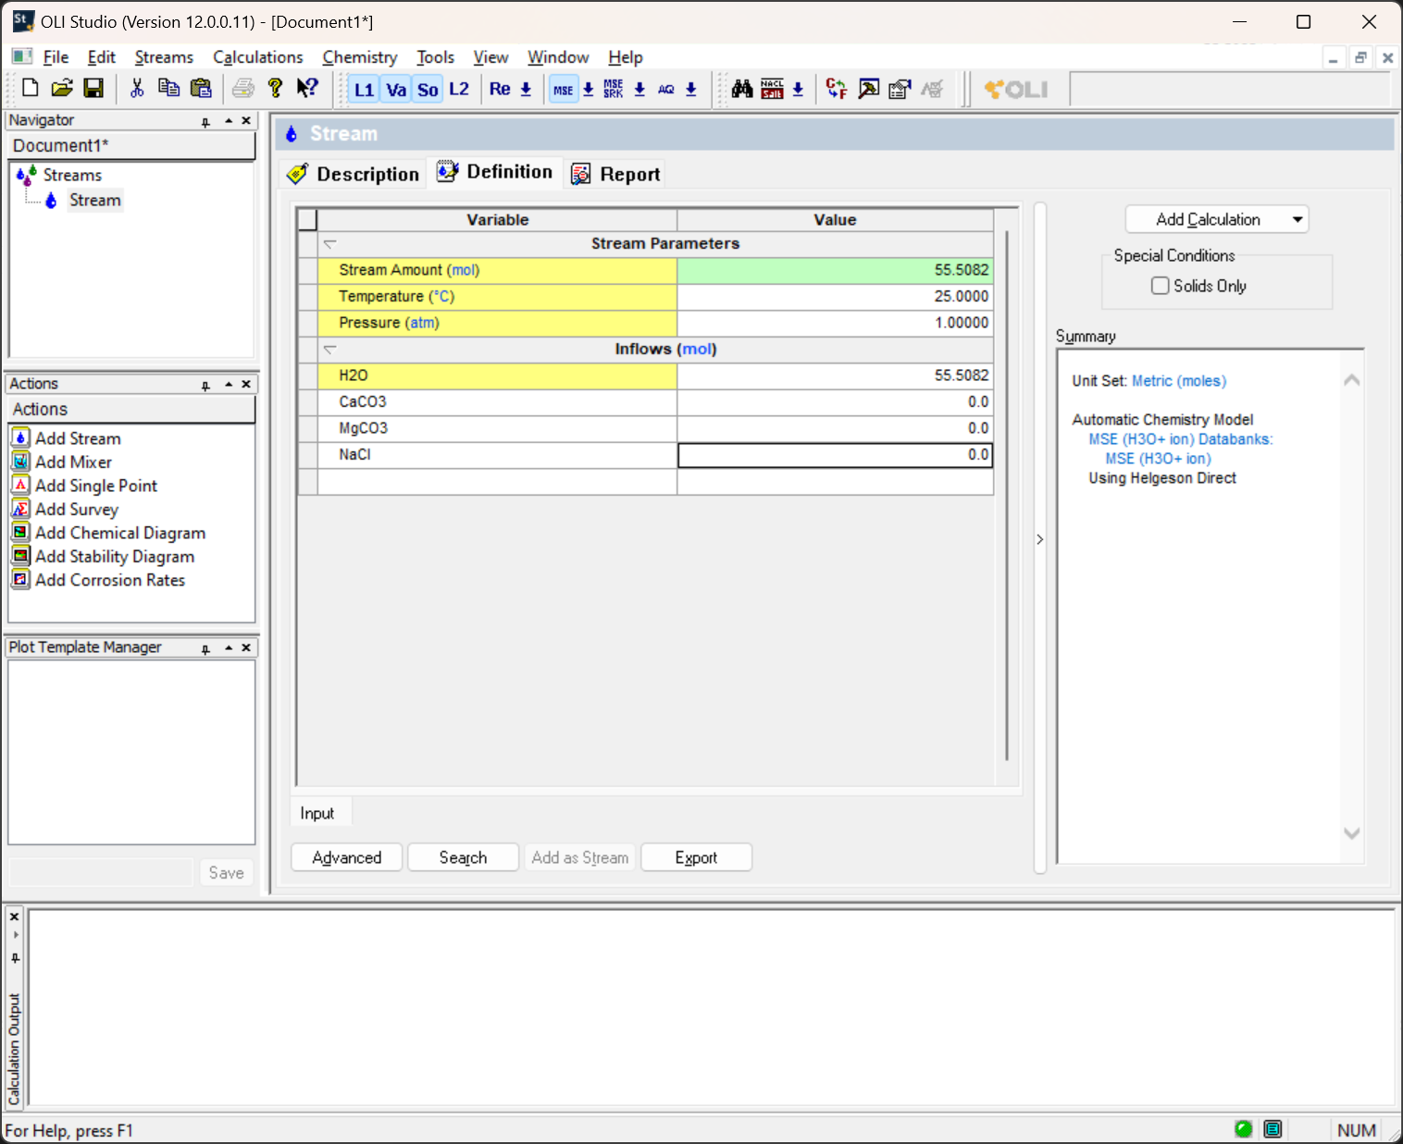Toggle the So solid phase button
The width and height of the screenshot is (1403, 1144).
pyautogui.click(x=428, y=90)
